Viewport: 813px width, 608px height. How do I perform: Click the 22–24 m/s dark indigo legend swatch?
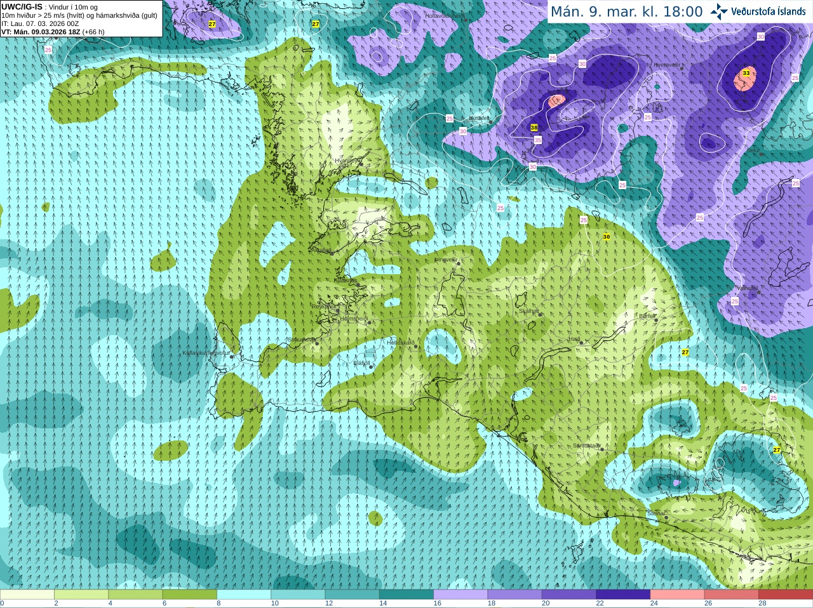coord(623,595)
